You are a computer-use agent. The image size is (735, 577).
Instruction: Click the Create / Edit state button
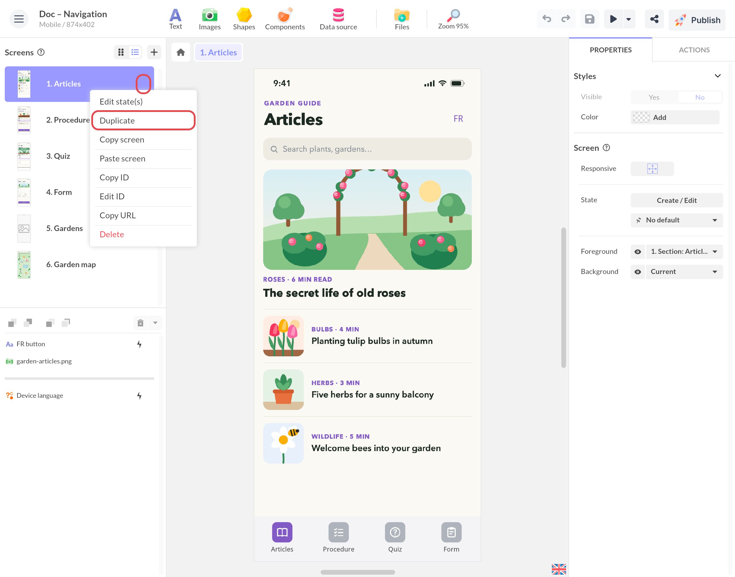677,200
